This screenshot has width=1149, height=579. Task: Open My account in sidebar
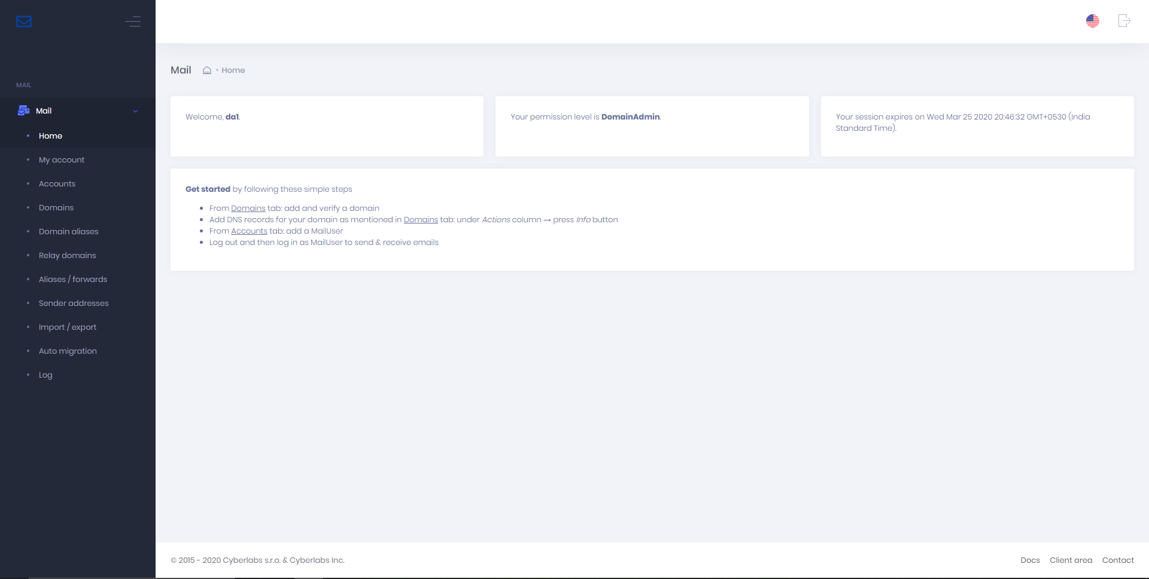(x=62, y=160)
